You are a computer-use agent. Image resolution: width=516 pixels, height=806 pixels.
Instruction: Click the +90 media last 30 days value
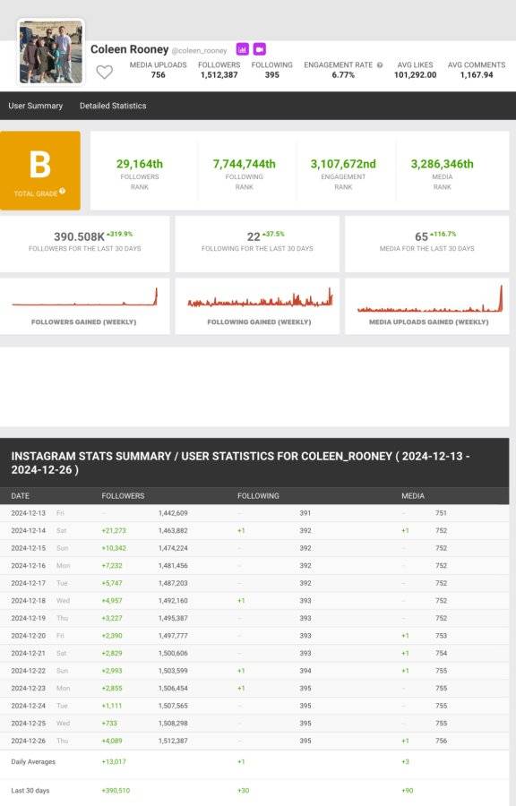click(407, 791)
